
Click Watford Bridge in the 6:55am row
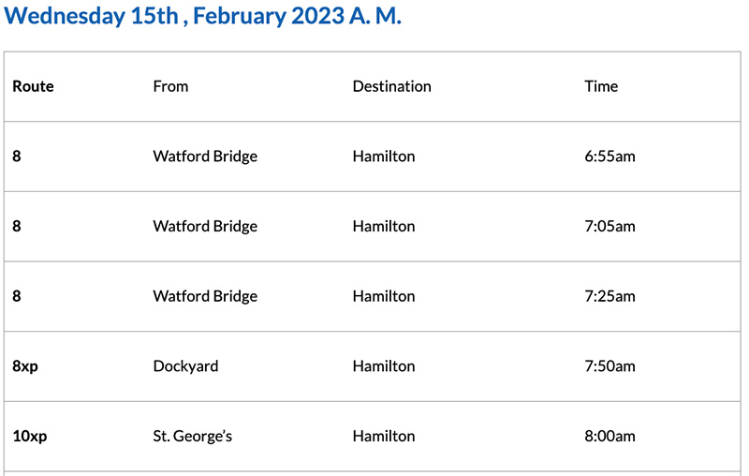[x=205, y=156]
